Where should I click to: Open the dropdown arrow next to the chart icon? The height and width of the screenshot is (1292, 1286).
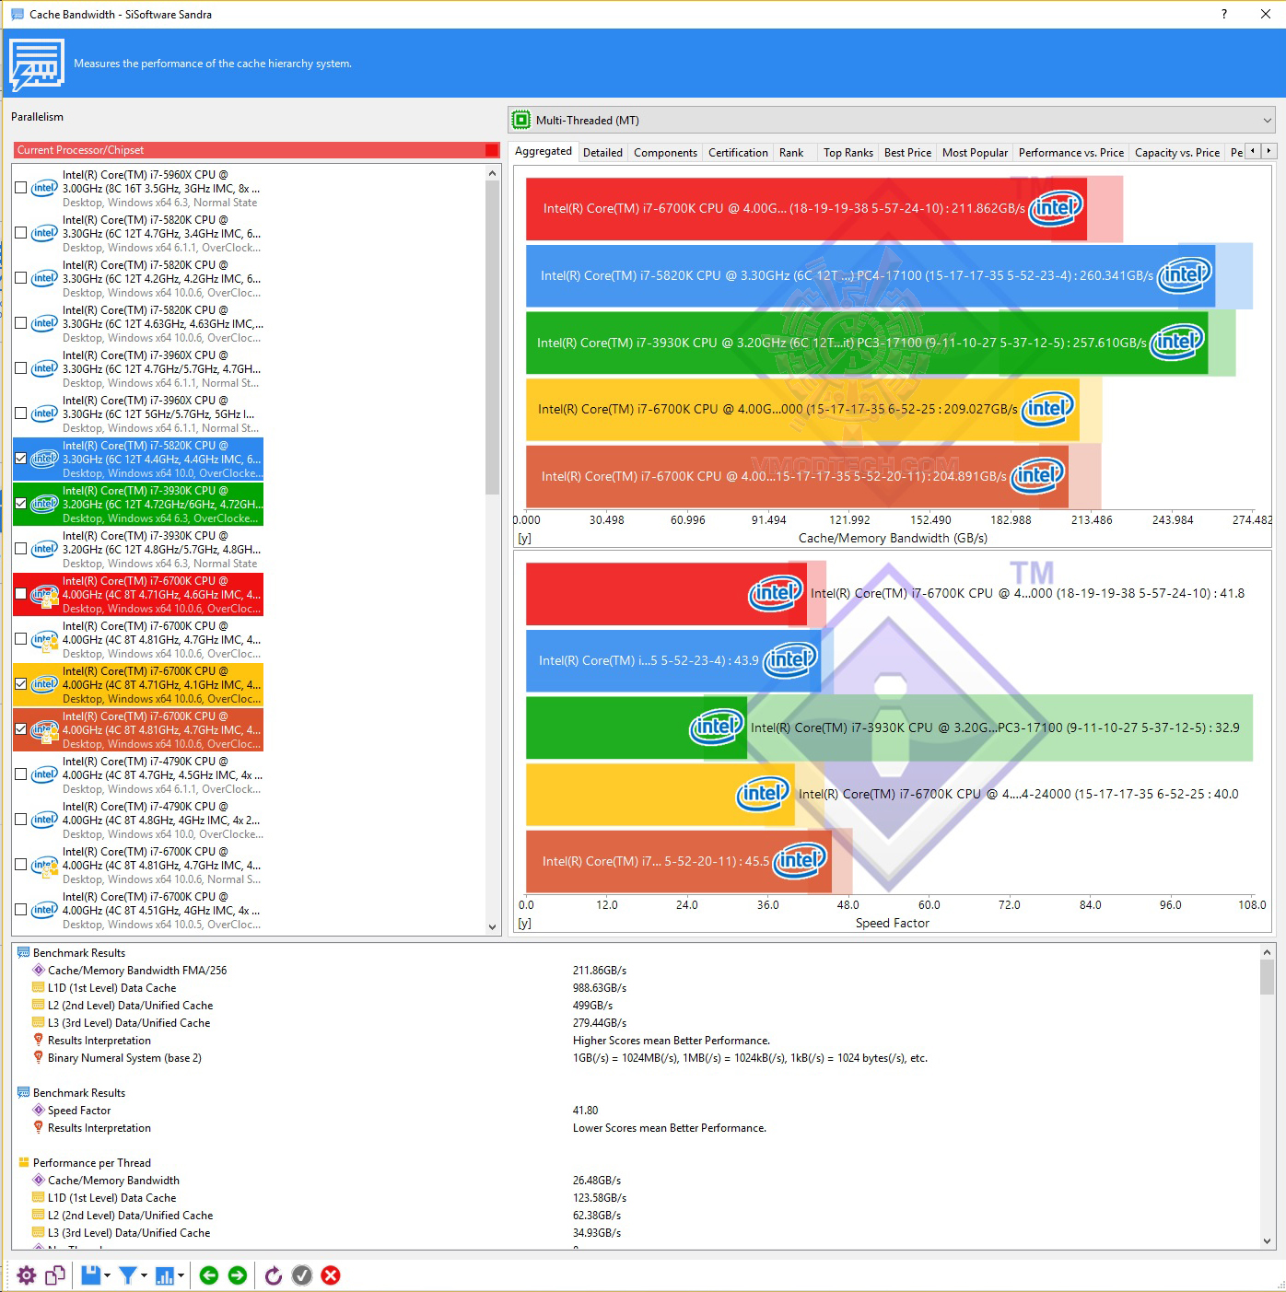181,1275
